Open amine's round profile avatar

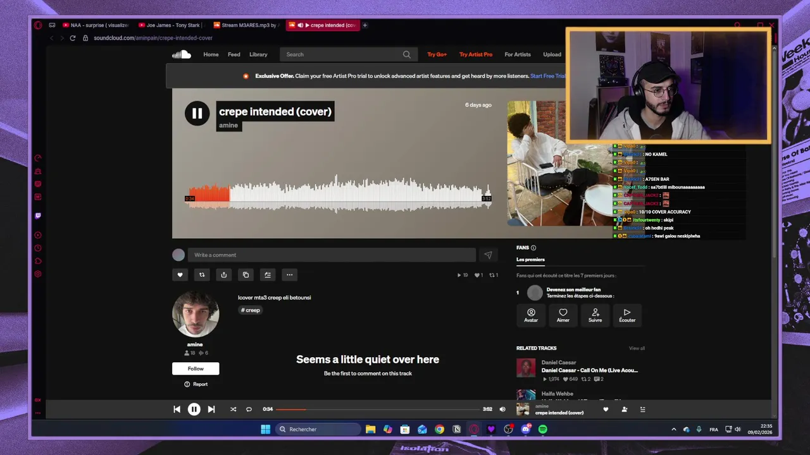pos(196,314)
